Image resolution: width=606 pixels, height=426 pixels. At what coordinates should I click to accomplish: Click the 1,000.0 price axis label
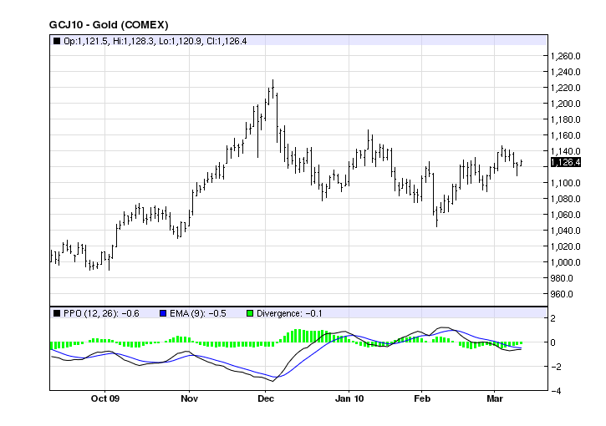(x=565, y=262)
